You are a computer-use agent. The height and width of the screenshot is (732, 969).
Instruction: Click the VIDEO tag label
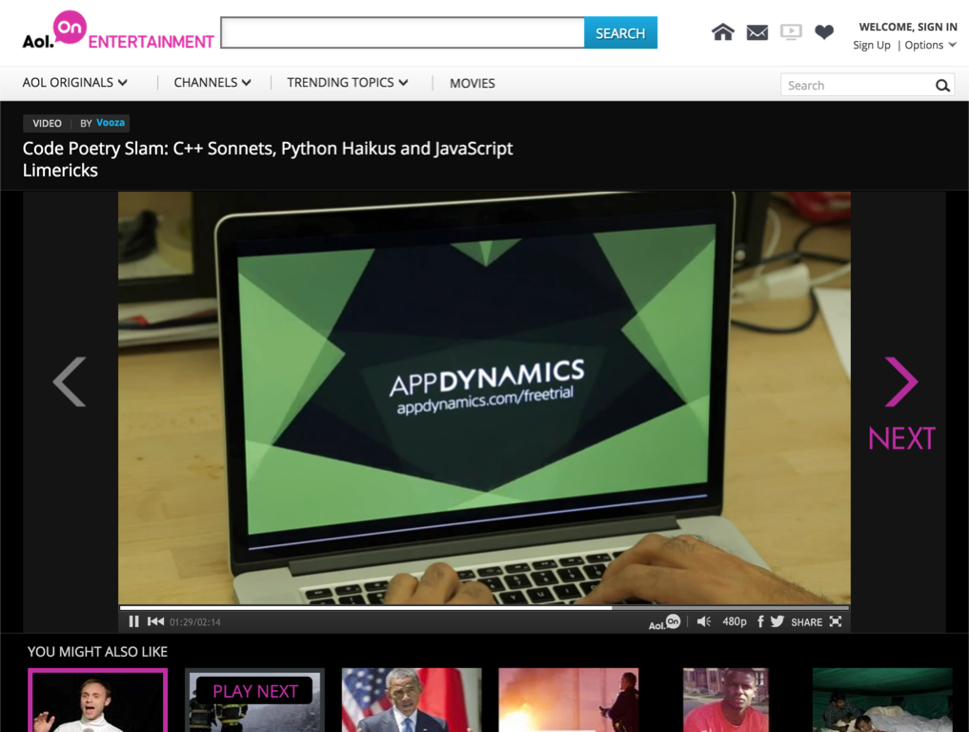pyautogui.click(x=47, y=123)
